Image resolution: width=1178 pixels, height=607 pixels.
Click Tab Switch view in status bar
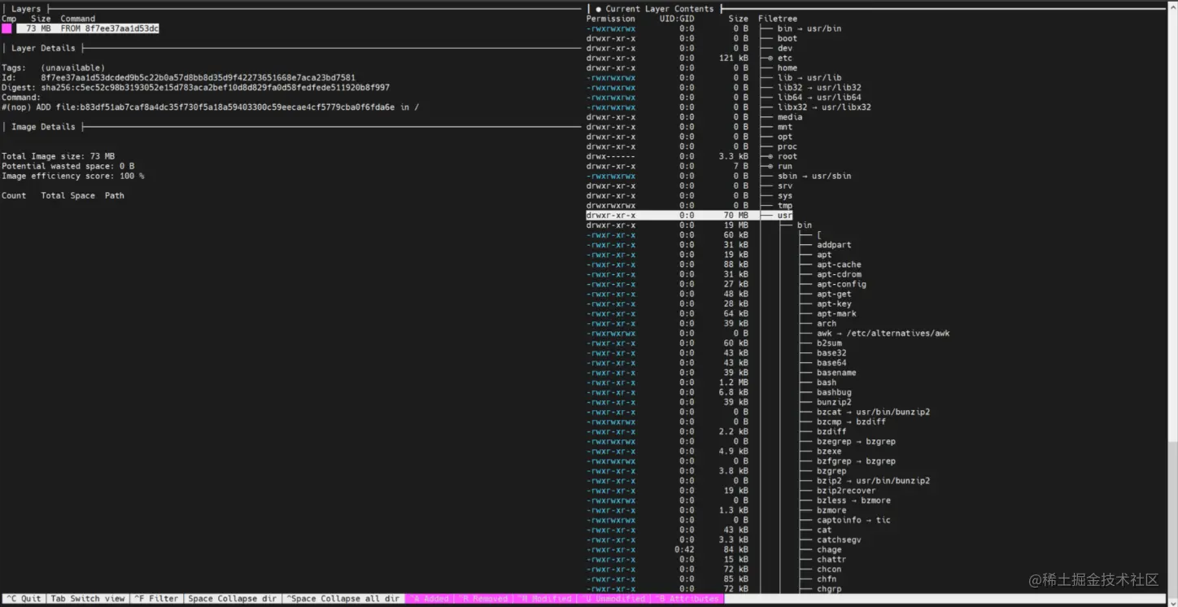click(88, 599)
